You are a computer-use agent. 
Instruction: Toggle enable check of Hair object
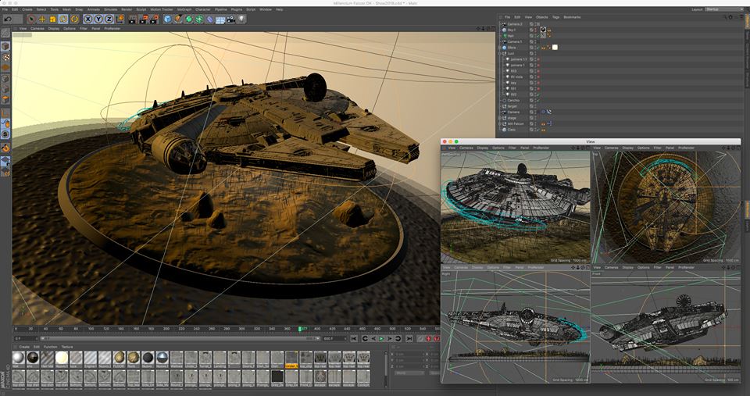coord(538,36)
